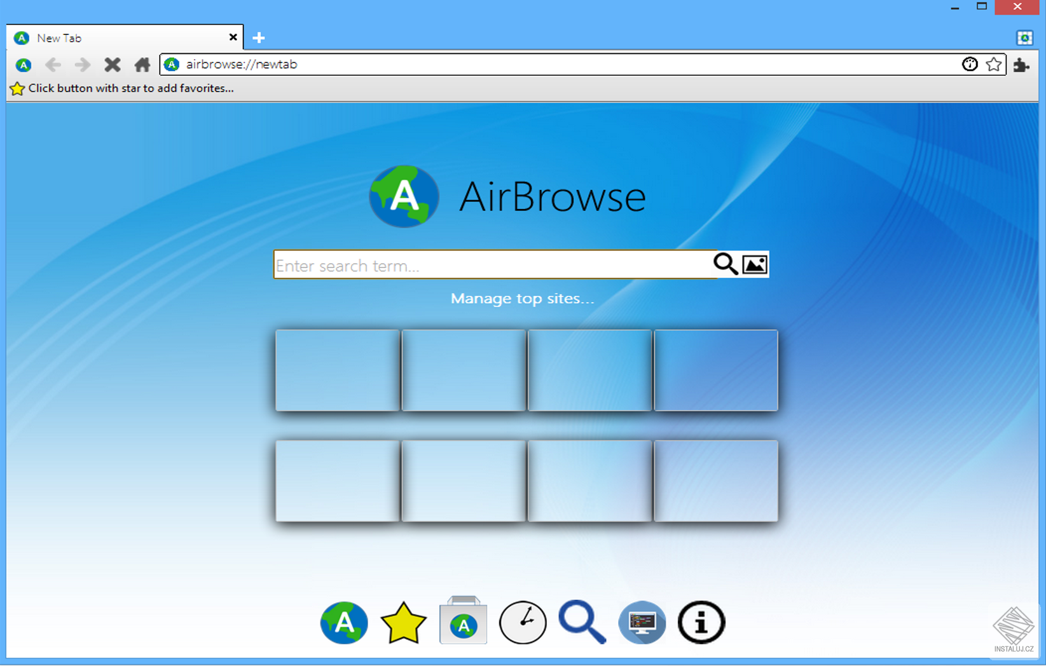Go forward to the next page
1046x666 pixels.
tap(82, 65)
